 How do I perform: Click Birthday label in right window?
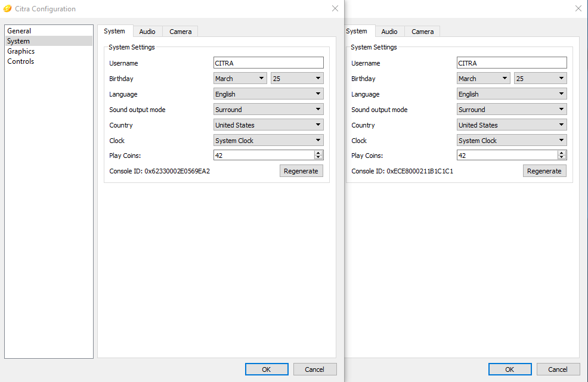pyautogui.click(x=363, y=79)
